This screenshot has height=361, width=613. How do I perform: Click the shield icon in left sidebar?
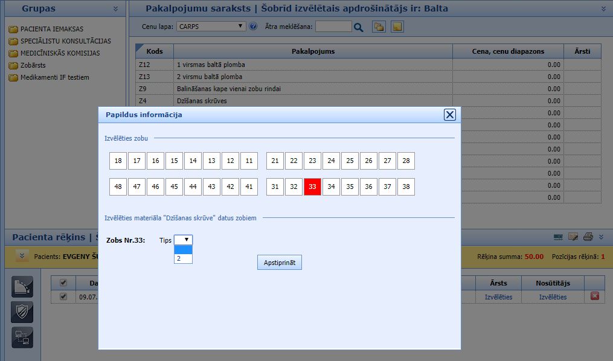(x=22, y=311)
